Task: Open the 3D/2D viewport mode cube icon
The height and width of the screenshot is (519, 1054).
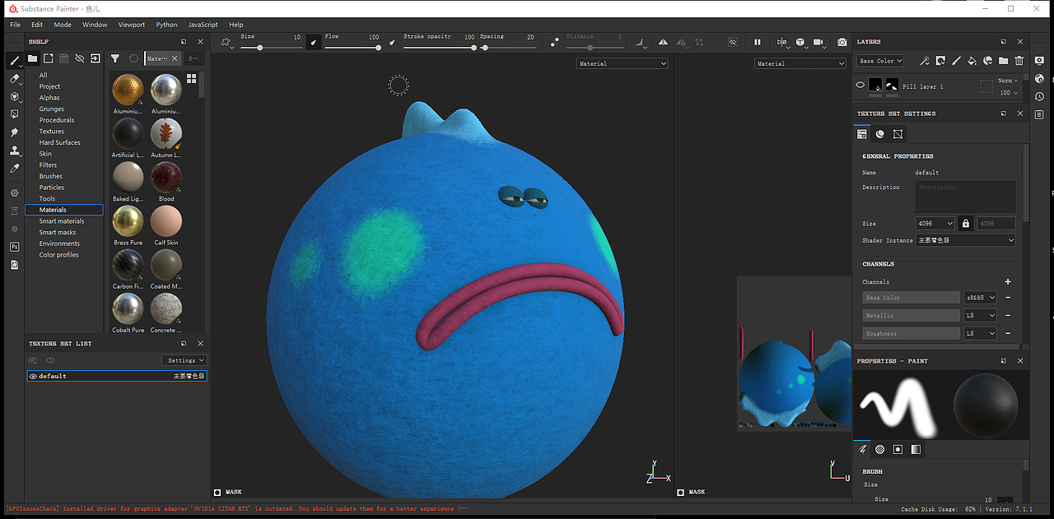Action: 800,42
